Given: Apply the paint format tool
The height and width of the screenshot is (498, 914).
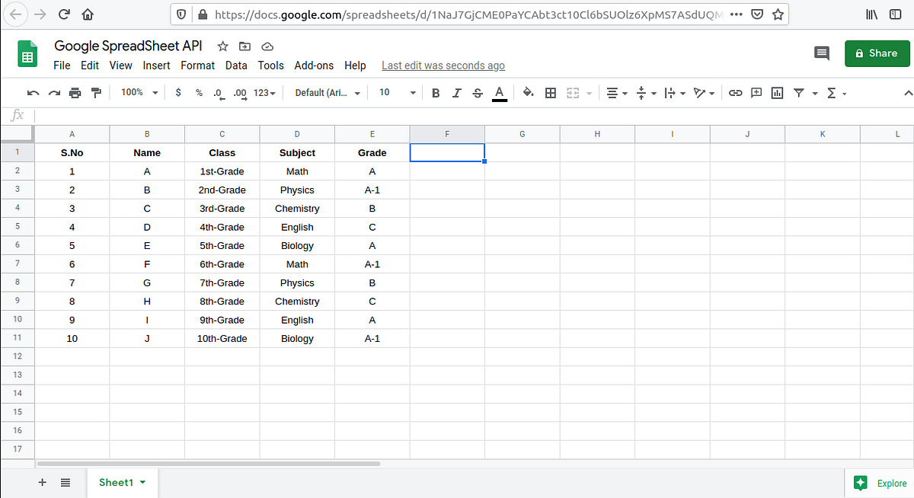Looking at the screenshot, I should [96, 92].
